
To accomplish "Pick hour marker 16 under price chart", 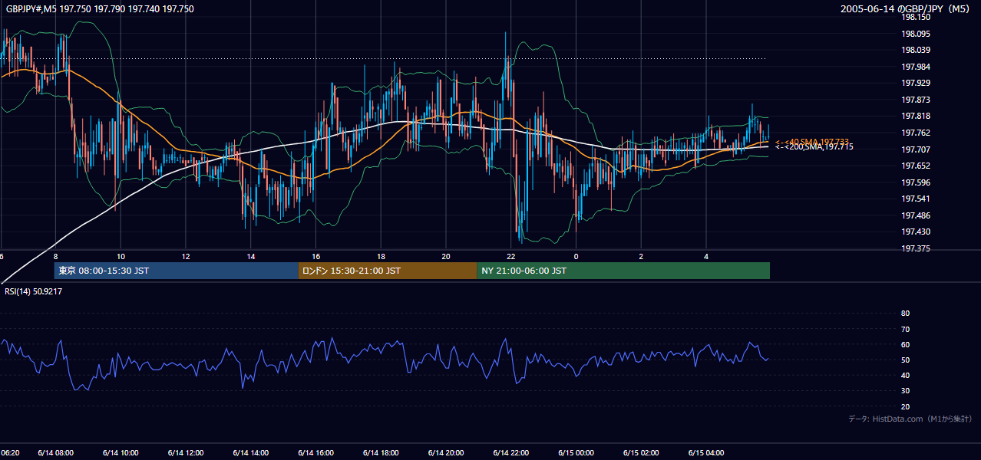I will pyautogui.click(x=316, y=256).
